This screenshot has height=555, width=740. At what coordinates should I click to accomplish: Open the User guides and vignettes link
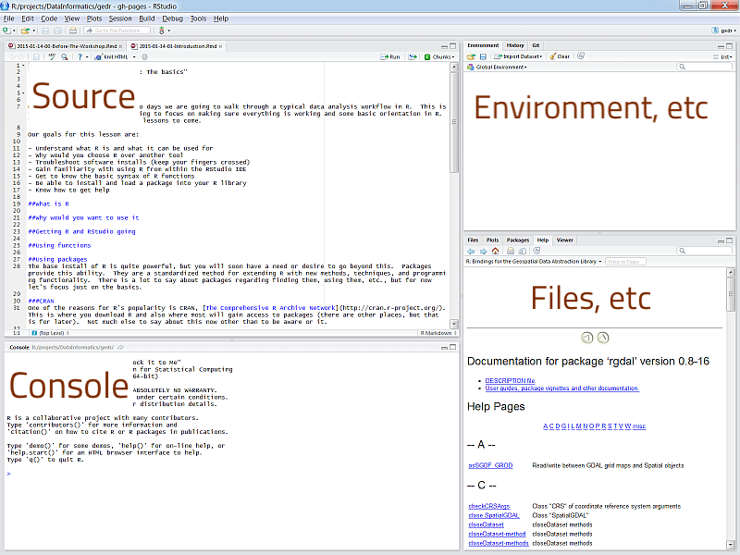pos(562,388)
